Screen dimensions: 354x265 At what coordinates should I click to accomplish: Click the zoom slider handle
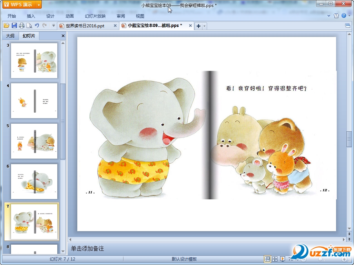pyautogui.click(x=321, y=259)
